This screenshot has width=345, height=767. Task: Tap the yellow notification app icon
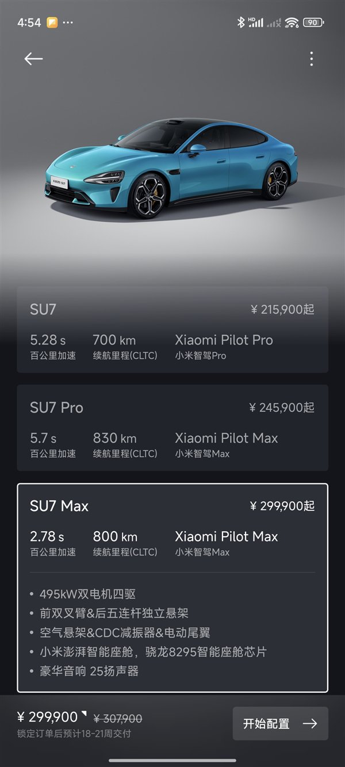tap(52, 23)
